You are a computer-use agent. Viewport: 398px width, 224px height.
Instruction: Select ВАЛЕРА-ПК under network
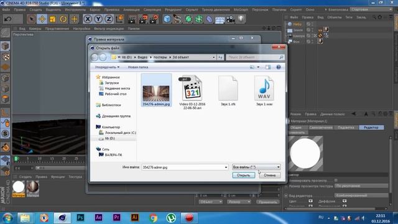pyautogui.click(x=113, y=155)
